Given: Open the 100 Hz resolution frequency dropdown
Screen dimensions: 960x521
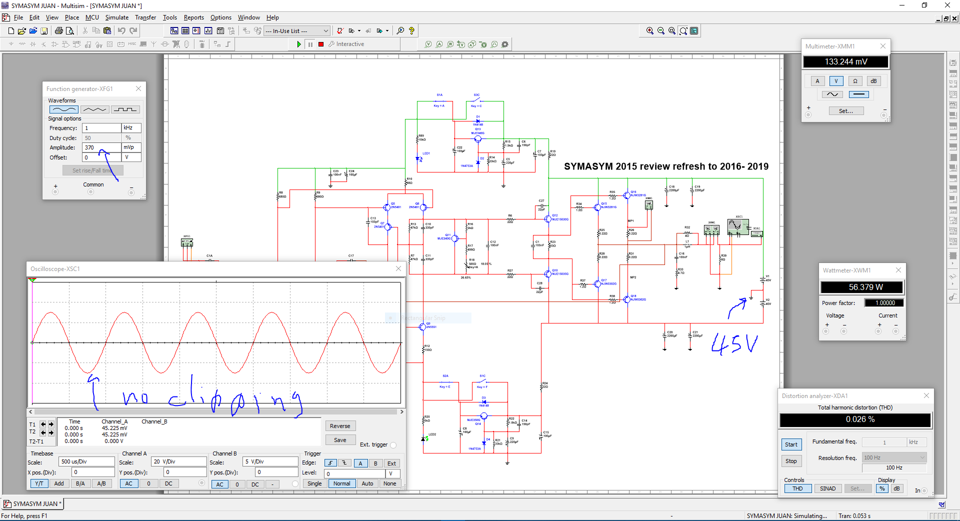Looking at the screenshot, I should click(894, 457).
